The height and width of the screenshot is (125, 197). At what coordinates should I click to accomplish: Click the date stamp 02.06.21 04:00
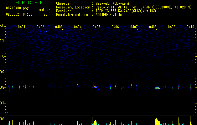tap(19, 14)
